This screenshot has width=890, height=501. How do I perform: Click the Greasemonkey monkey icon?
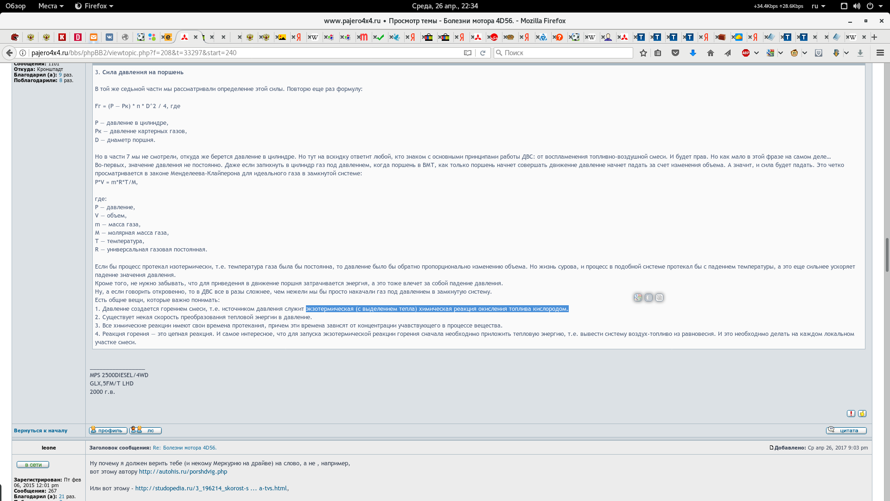coord(794,53)
